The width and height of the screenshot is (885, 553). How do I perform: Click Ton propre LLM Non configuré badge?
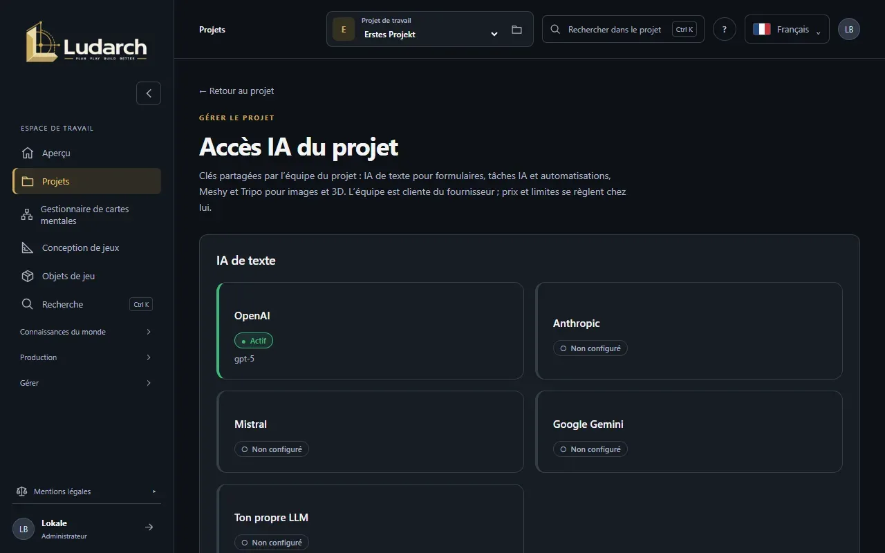272,543
